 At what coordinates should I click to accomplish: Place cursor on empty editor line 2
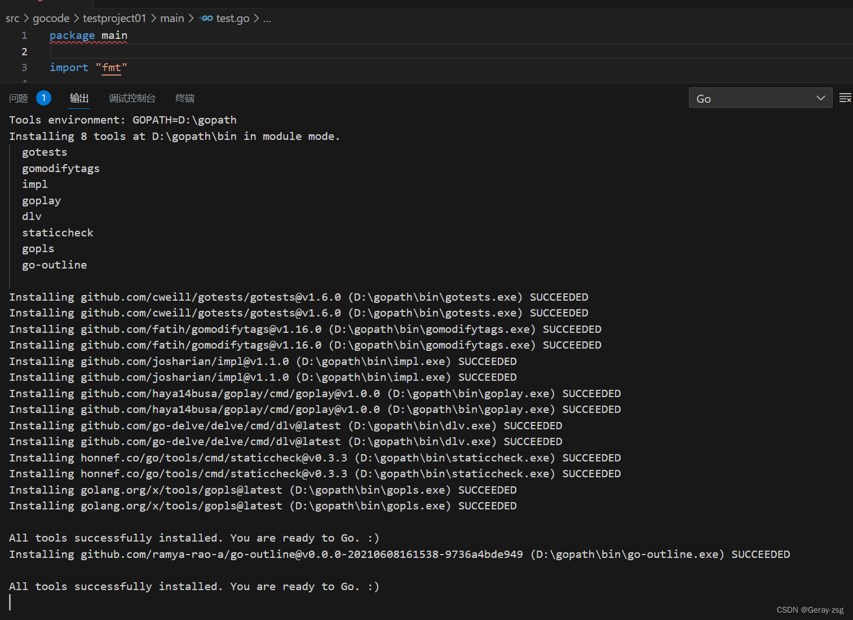click(x=451, y=51)
